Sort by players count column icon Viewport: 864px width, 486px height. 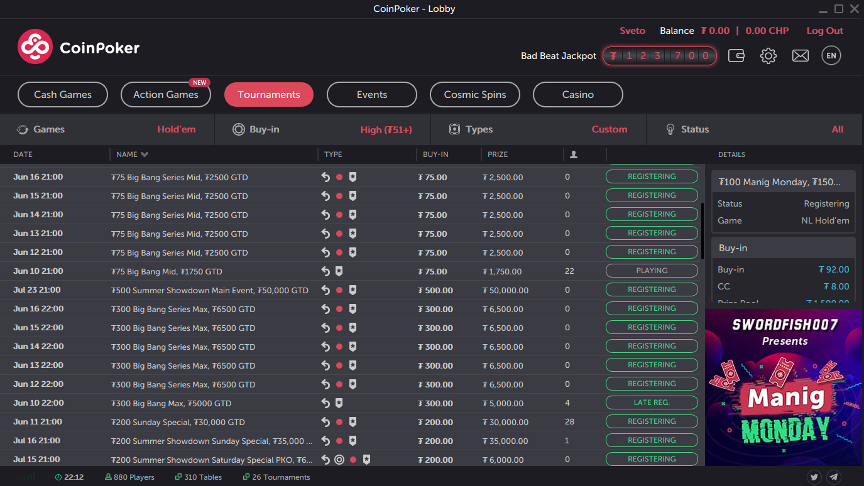point(574,154)
